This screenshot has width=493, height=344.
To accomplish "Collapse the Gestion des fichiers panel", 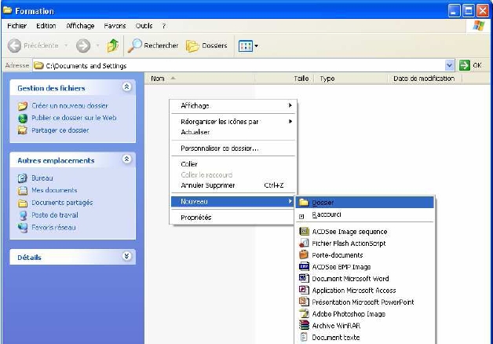I will [x=126, y=87].
